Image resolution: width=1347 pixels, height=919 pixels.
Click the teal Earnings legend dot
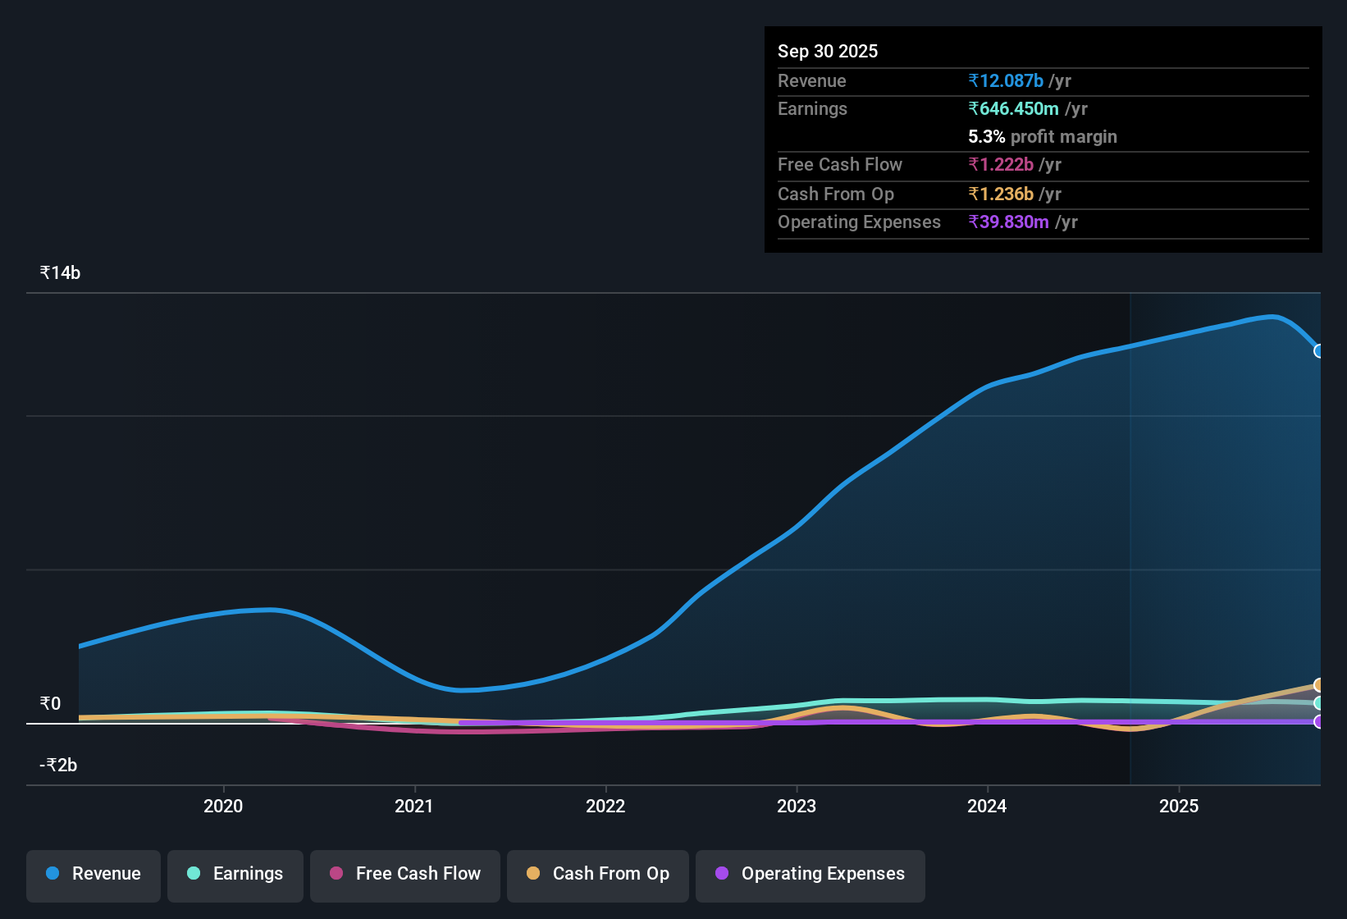(x=194, y=874)
